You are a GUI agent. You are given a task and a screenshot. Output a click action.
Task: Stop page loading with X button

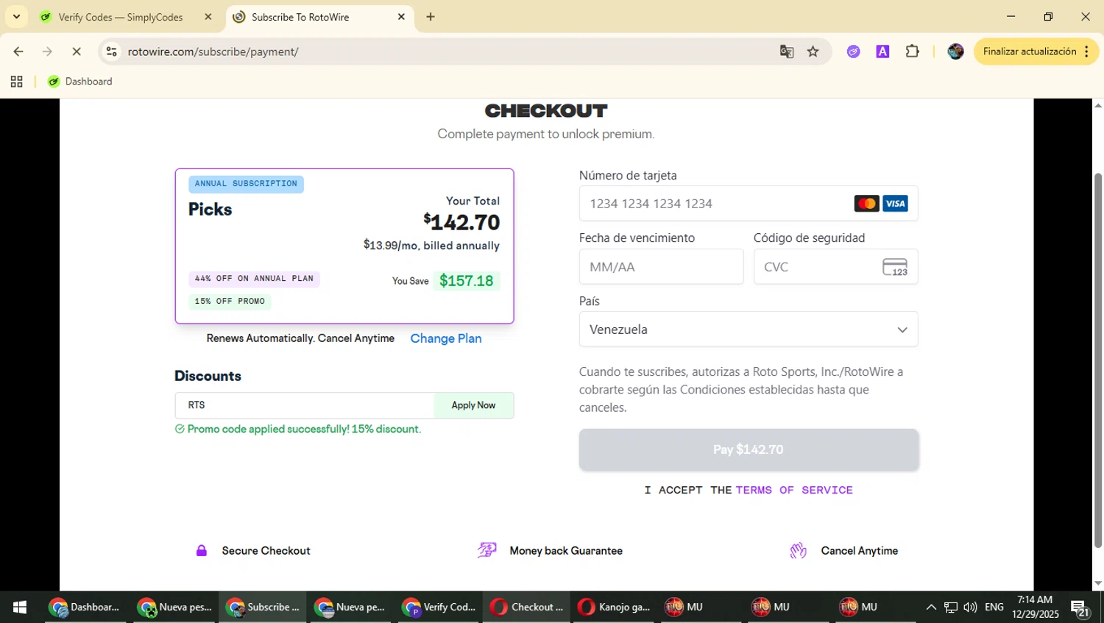(x=77, y=51)
